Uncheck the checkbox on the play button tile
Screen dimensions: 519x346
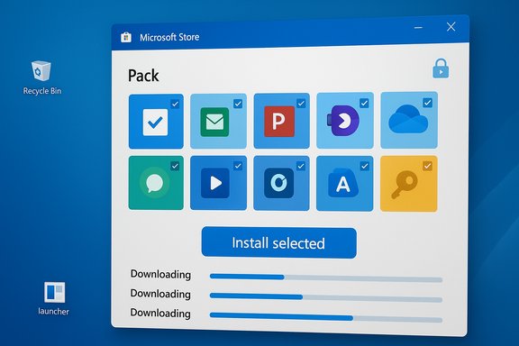coord(238,166)
